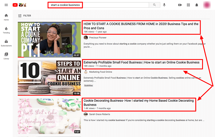This screenshot has height=137, width=215.
Task: Click the 22:37 duration badge
Action: (x=76, y=55)
